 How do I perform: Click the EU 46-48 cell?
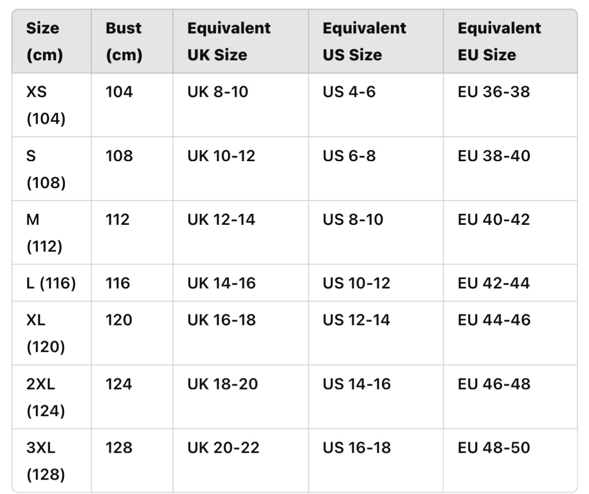pyautogui.click(x=494, y=384)
